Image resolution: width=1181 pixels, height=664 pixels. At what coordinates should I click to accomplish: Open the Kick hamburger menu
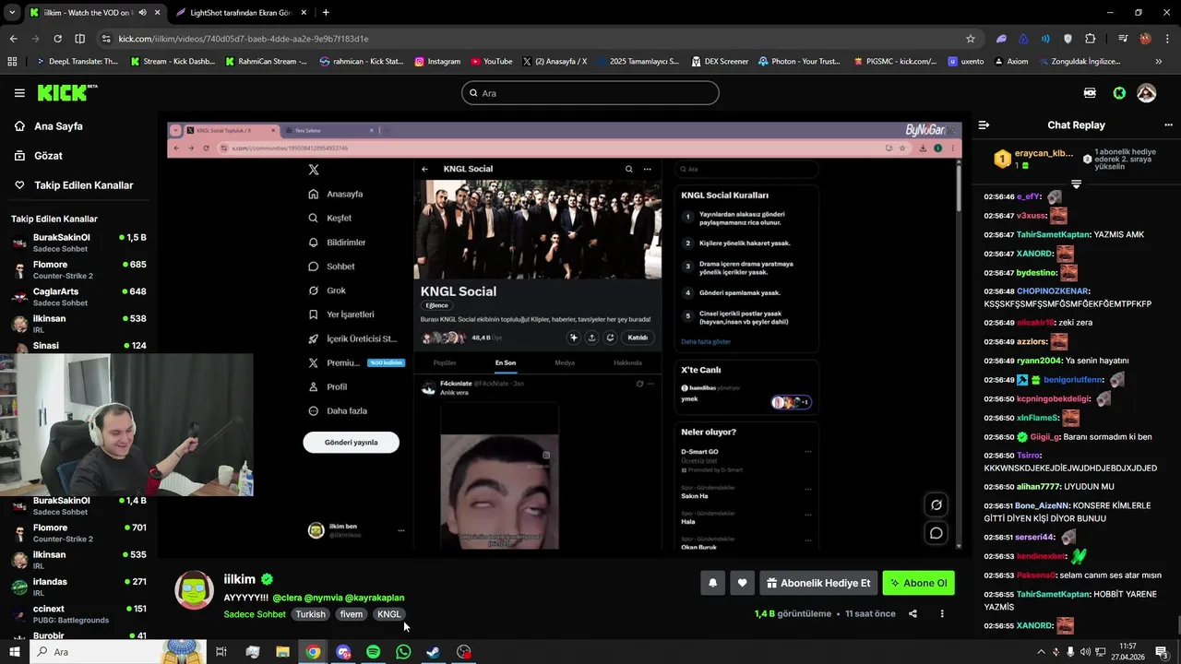coord(19,93)
